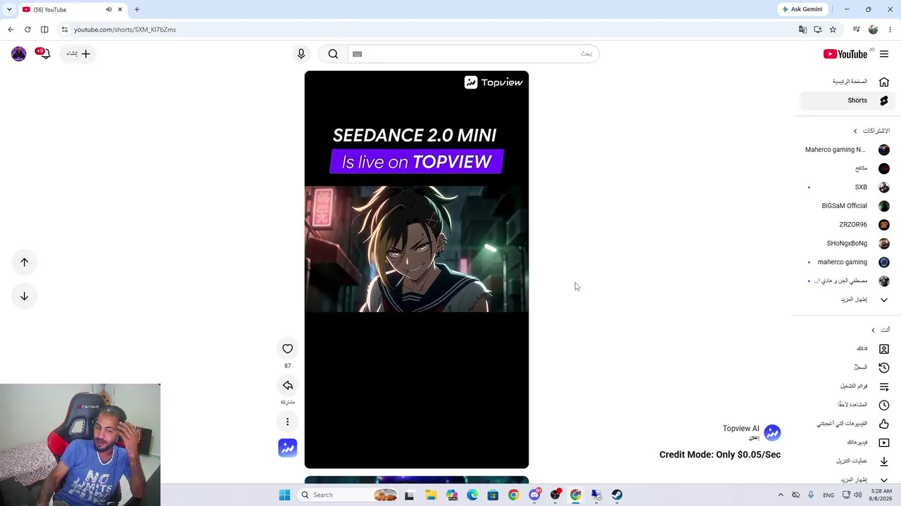Screen dimensions: 901x506
Task: Open the translate page icon in address bar
Action: pyautogui.click(x=802, y=30)
